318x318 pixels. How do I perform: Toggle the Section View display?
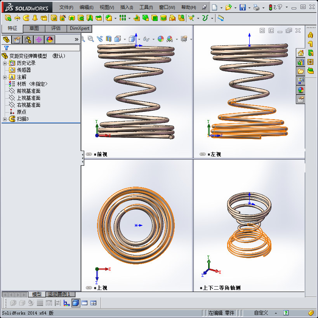108,39
